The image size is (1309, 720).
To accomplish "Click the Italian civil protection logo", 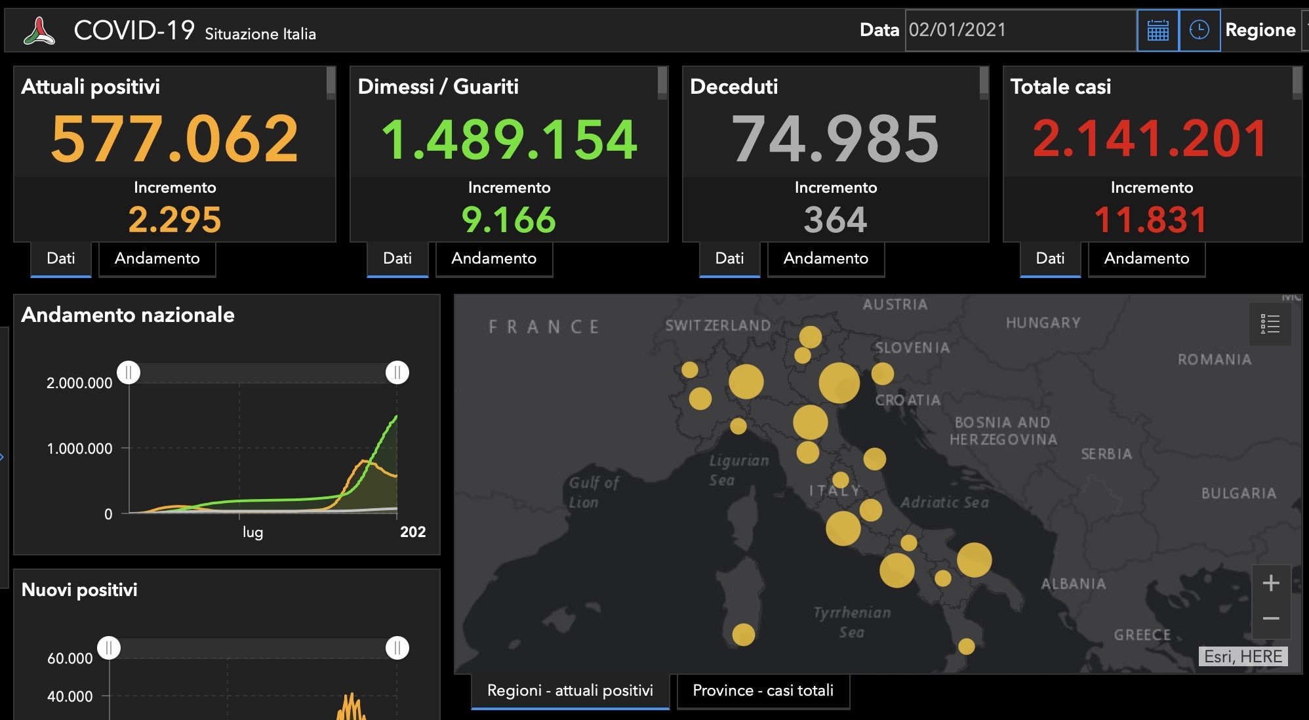I will tap(39, 31).
